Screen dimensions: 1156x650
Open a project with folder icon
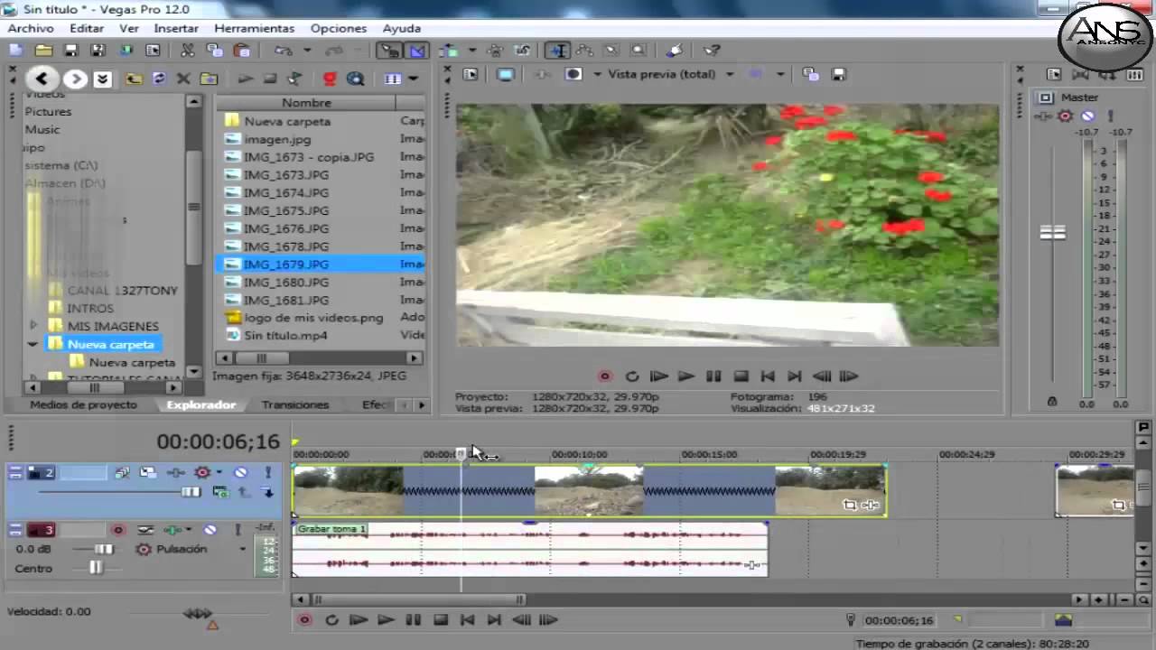point(43,51)
